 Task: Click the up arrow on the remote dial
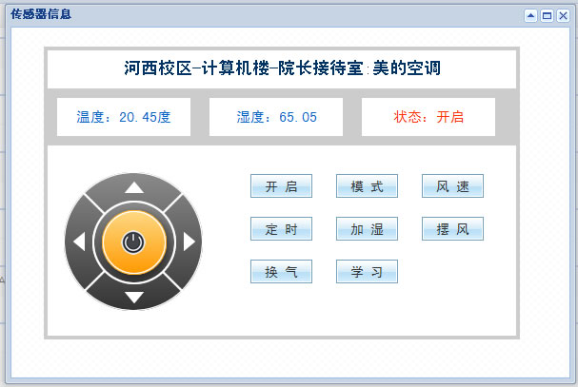pos(134,187)
